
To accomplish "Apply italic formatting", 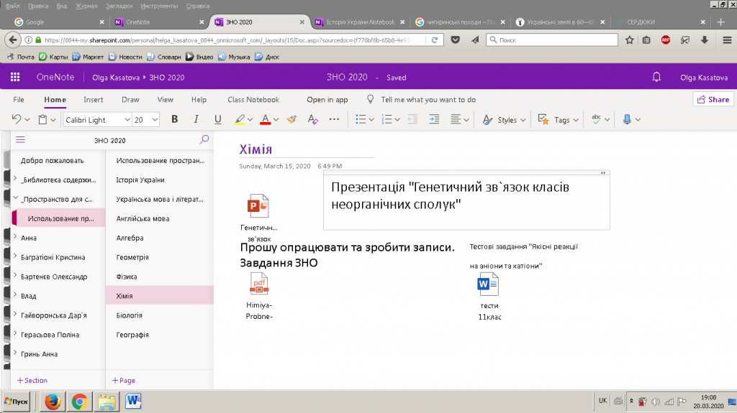I will (196, 119).
